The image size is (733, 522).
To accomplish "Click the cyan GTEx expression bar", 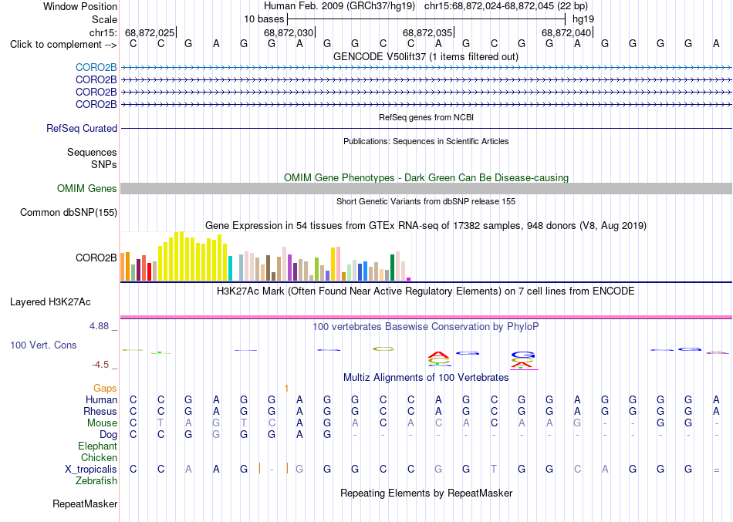I will pos(230,268).
